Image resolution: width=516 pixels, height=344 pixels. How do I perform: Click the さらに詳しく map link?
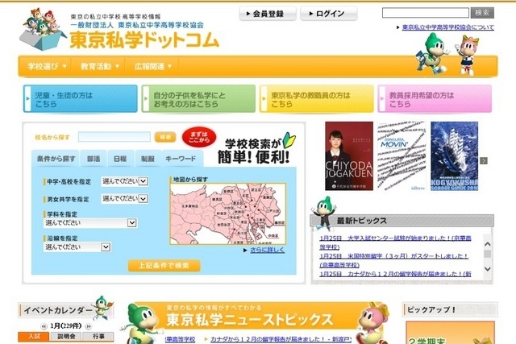click(267, 250)
